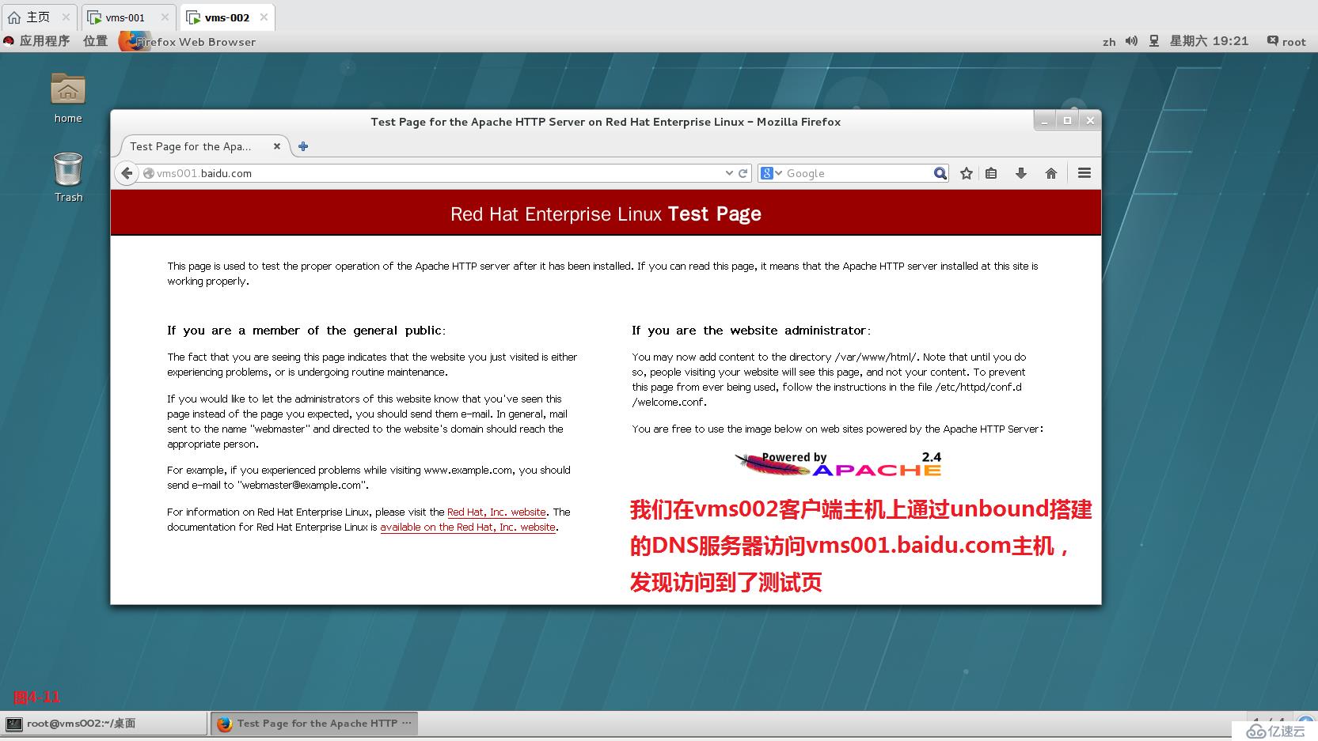Click the site identity globe icon
The image size is (1318, 741).
pyautogui.click(x=148, y=173)
